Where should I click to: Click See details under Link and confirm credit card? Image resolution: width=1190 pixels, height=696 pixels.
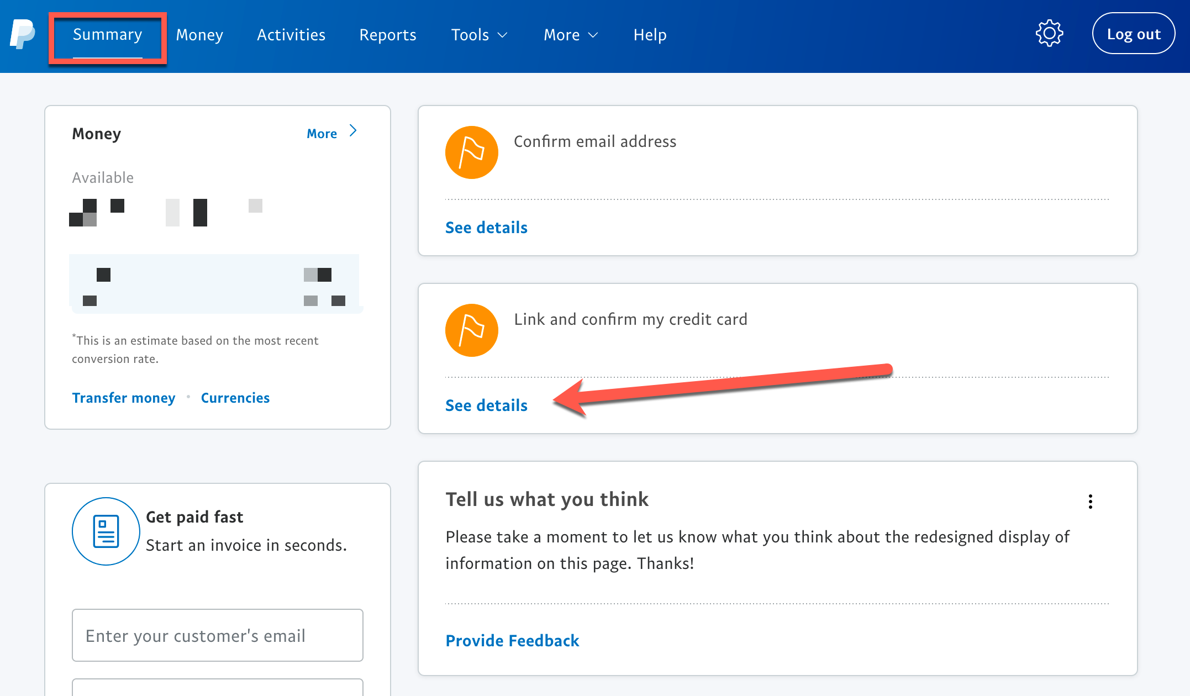[486, 405]
